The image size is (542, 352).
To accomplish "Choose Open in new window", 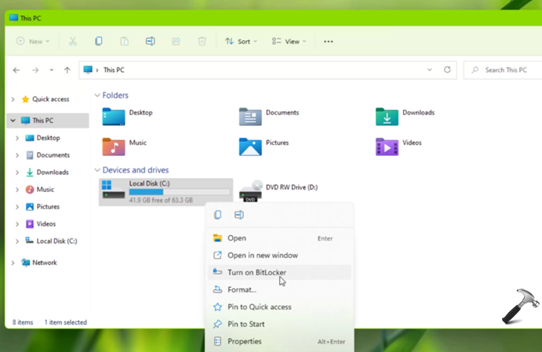I will coord(279,256).
